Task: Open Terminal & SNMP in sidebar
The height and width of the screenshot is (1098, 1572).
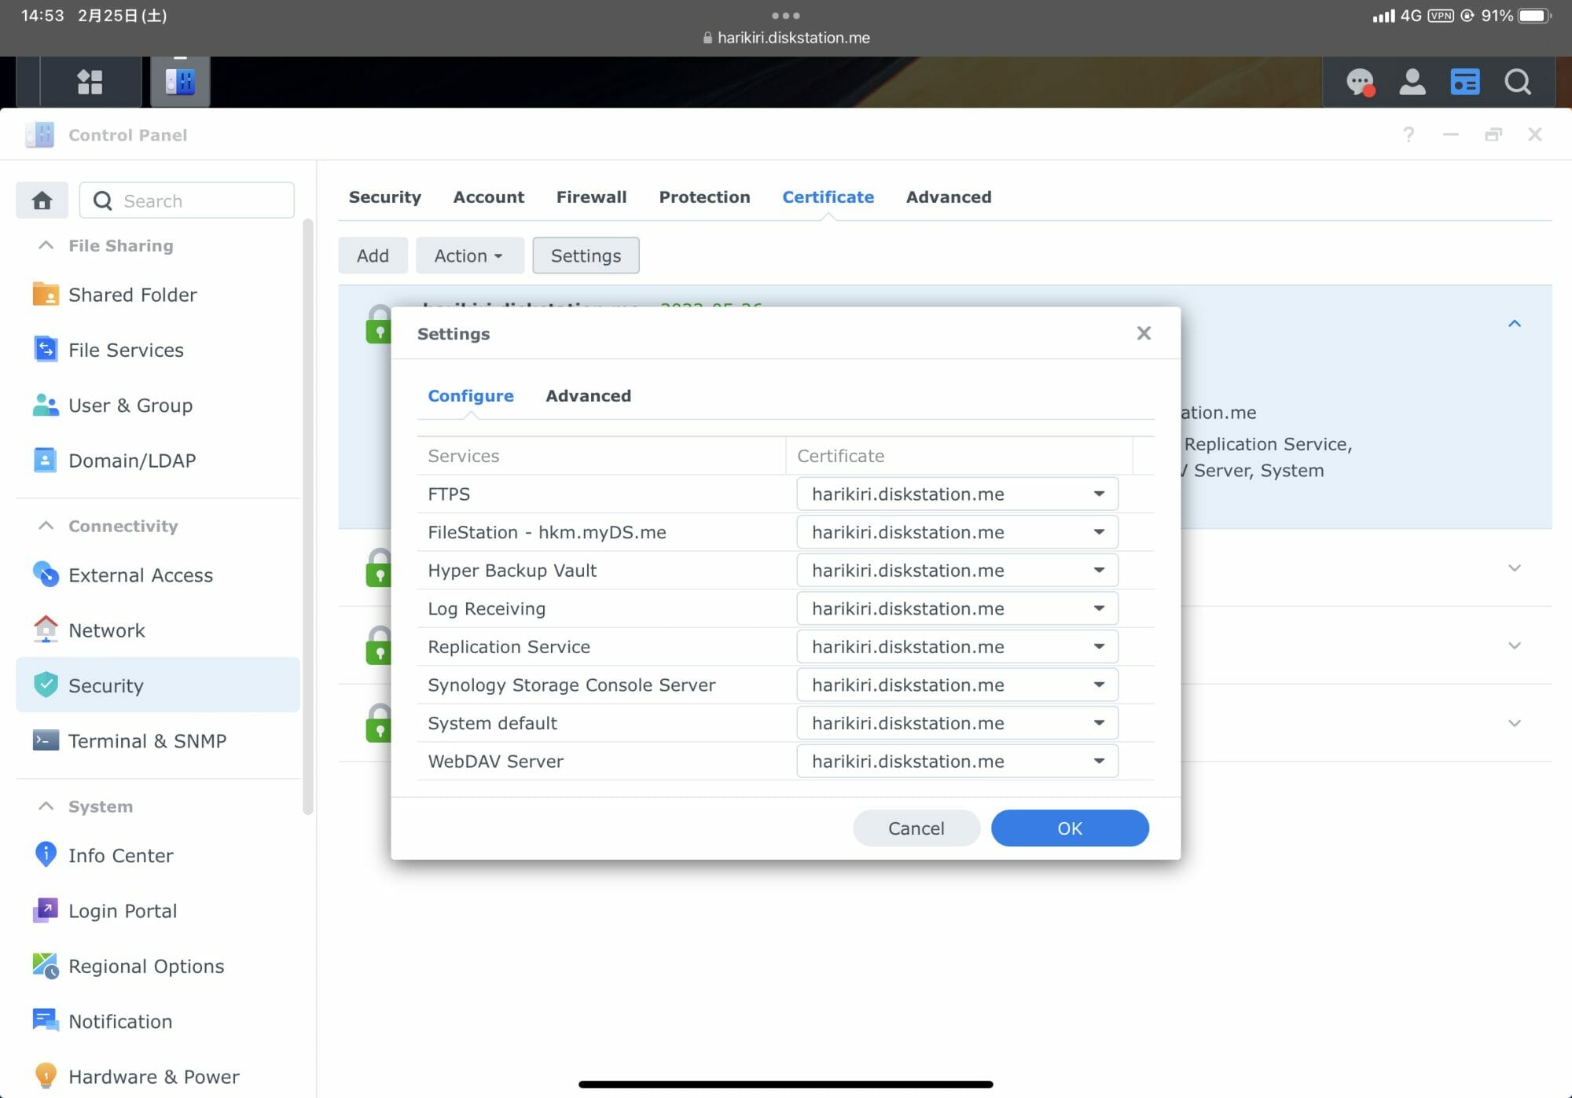Action: (x=157, y=741)
